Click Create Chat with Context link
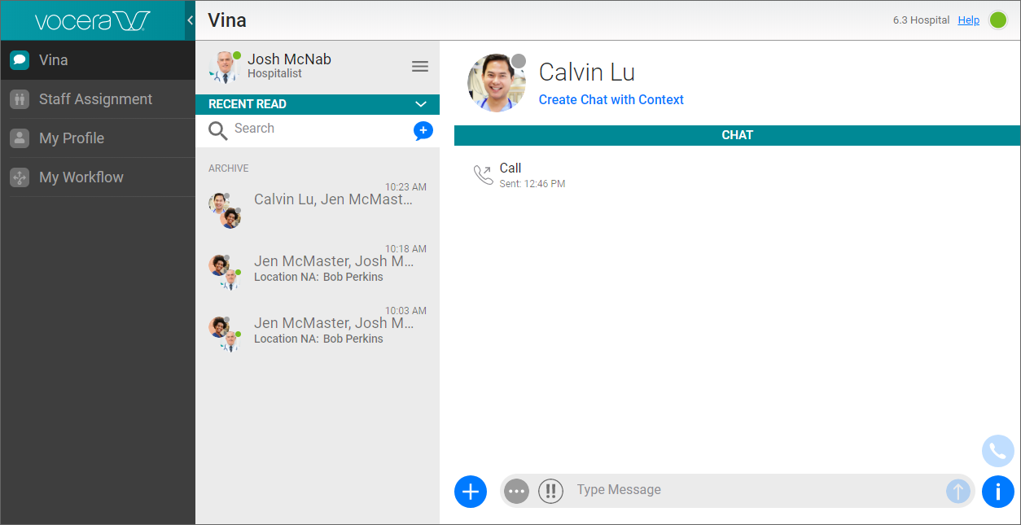This screenshot has width=1021, height=525. 611,99
